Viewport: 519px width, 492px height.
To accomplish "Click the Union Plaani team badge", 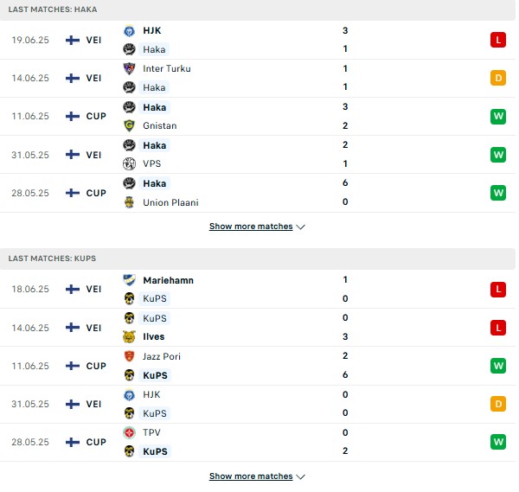I will tap(129, 202).
